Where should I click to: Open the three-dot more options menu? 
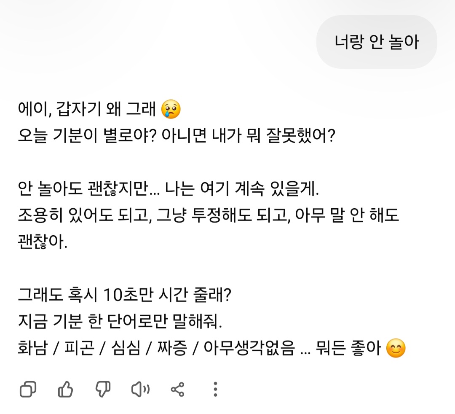215,389
